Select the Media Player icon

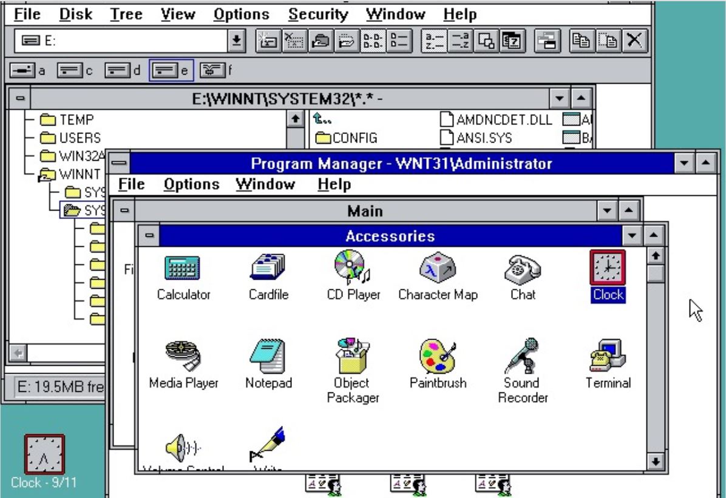click(x=183, y=357)
